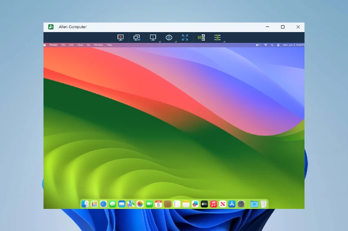Screen dimensions: 348x231
Task: Enter full screen with the four-arrows icon
Action: point(185,37)
